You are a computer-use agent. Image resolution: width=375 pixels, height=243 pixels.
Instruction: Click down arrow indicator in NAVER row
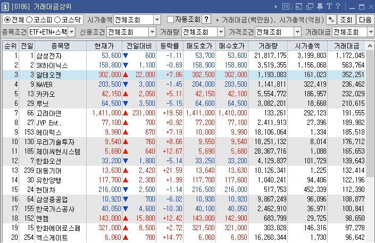(126, 85)
